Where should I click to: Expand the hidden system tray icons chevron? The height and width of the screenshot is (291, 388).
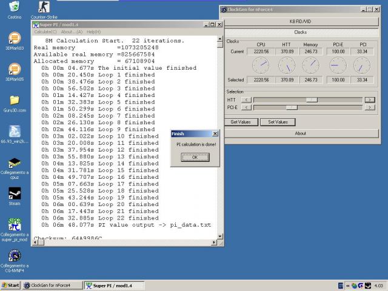coord(347,286)
